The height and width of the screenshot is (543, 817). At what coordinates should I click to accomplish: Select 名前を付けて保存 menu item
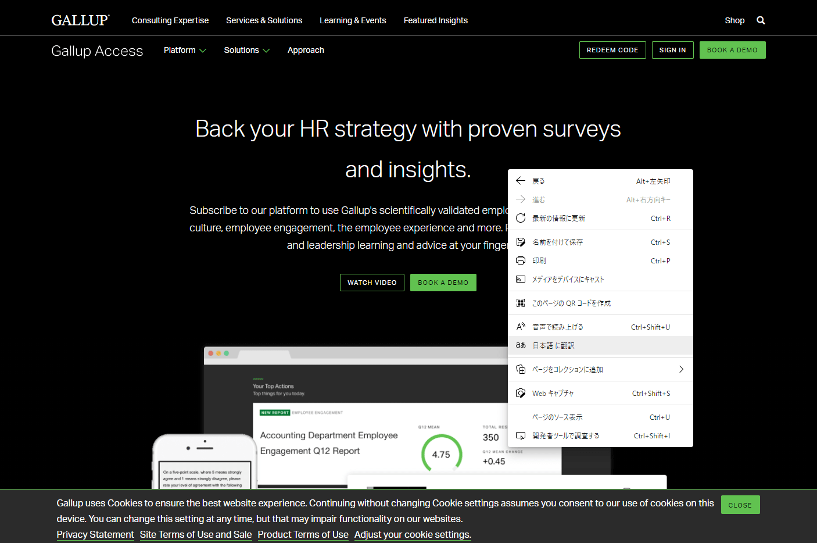(600, 242)
